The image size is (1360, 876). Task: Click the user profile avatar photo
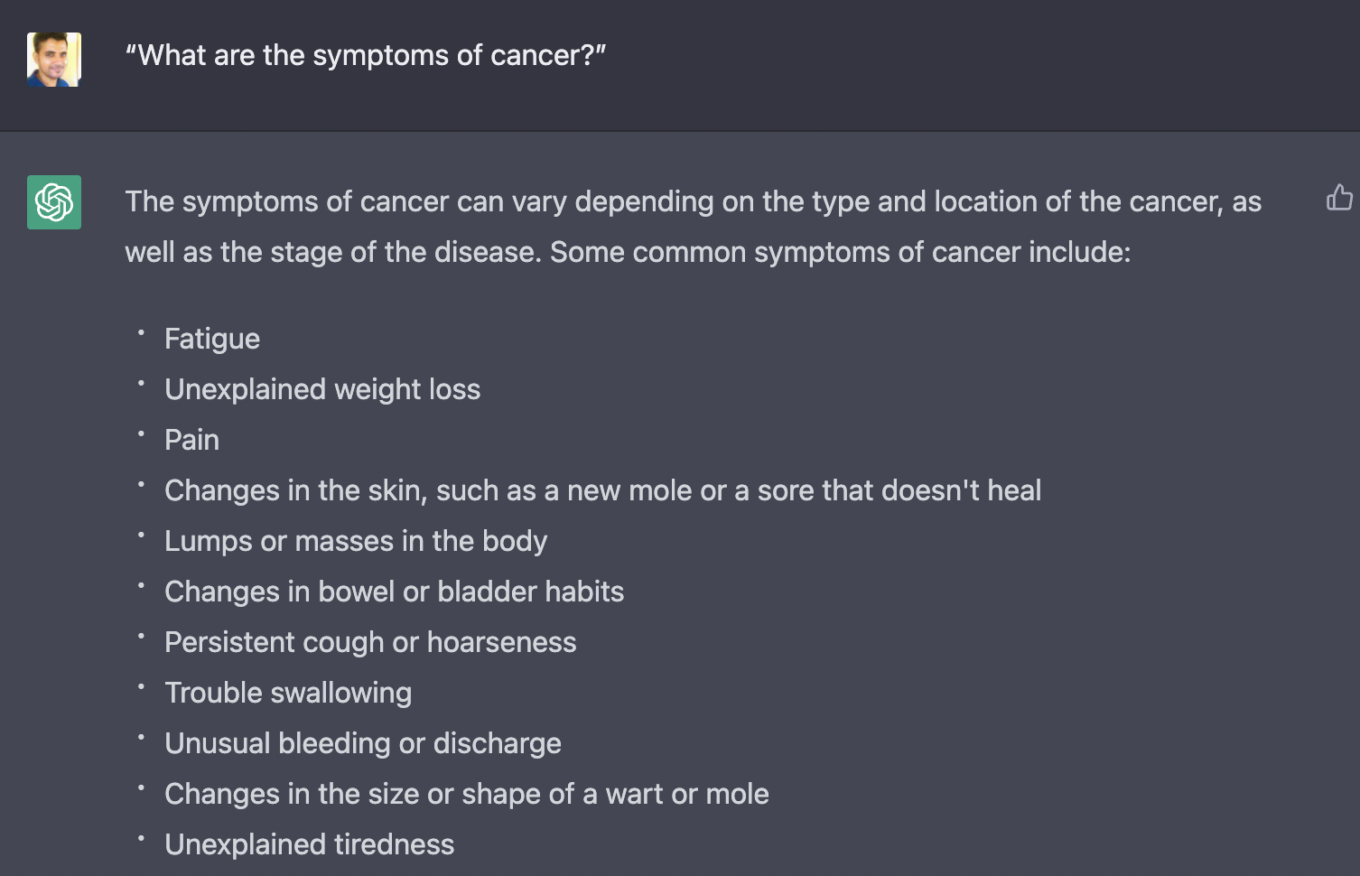click(54, 60)
